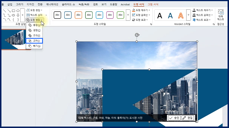Expand the WordArt styles gallery
The width and height of the screenshot is (229, 128).
[189, 15]
